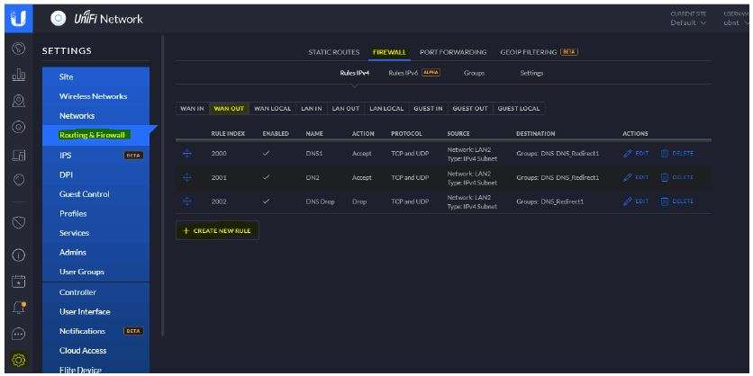Screen dimensions: 753x376
Task: Open the Dashboard icon in left rail
Action: point(19,49)
